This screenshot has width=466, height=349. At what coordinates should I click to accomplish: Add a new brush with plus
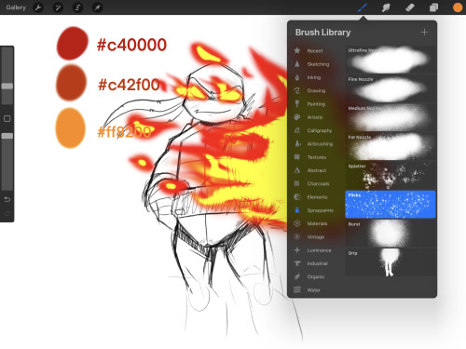pos(424,32)
